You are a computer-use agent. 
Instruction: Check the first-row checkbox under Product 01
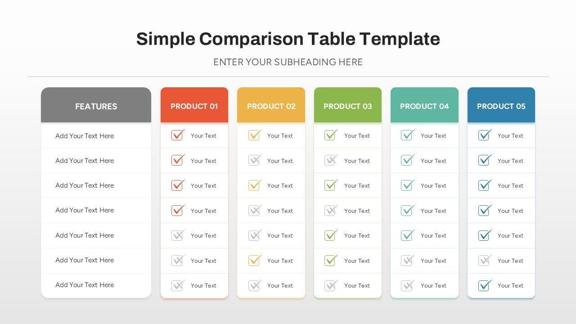pyautogui.click(x=178, y=135)
